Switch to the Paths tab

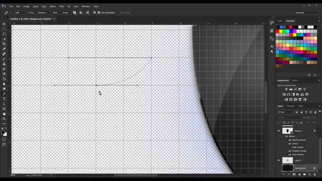click(x=301, y=106)
